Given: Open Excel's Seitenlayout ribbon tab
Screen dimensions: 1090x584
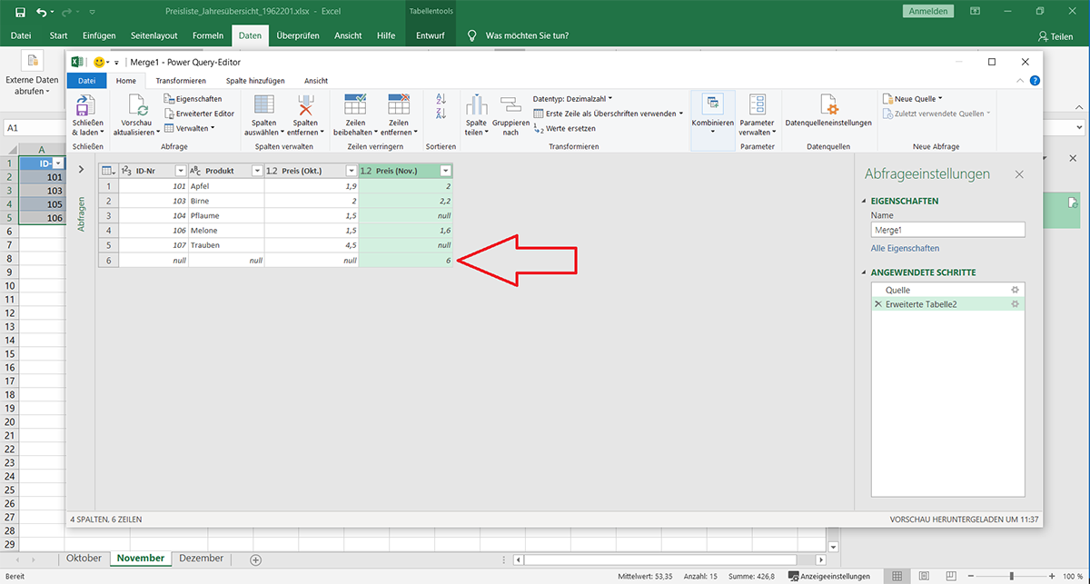Looking at the screenshot, I should (154, 35).
